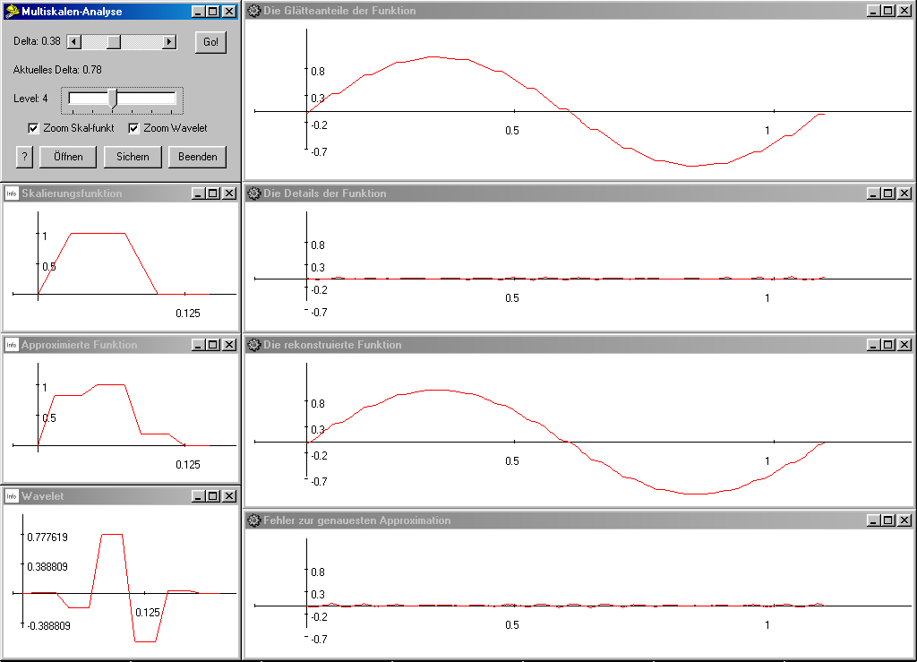Viewport: 917px width, 662px height.
Task: Click the Info icon of Approximierte Funktion window
Action: (x=12, y=345)
